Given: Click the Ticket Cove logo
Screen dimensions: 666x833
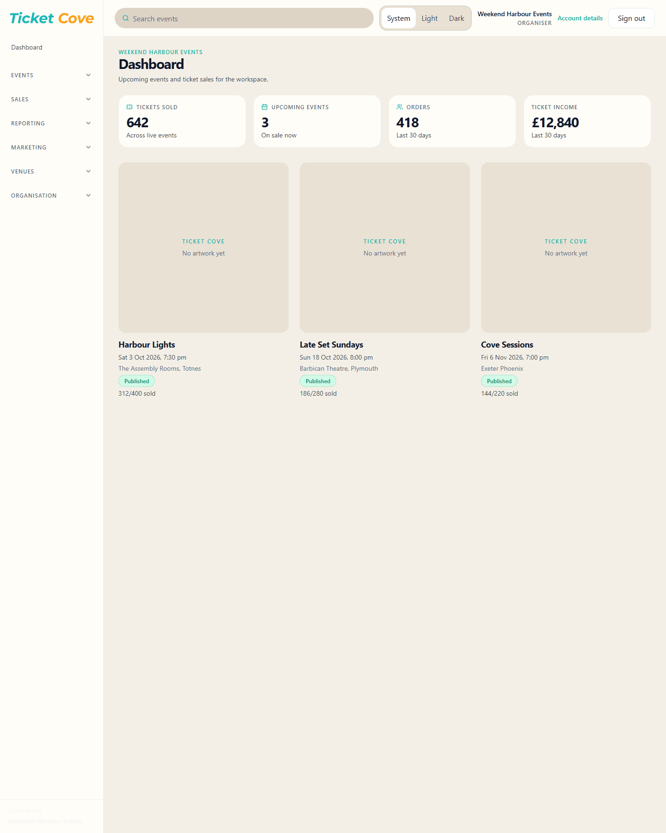Looking at the screenshot, I should [x=52, y=18].
